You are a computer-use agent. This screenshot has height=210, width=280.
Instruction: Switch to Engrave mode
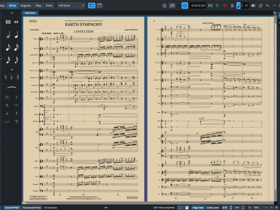pos(26,5)
